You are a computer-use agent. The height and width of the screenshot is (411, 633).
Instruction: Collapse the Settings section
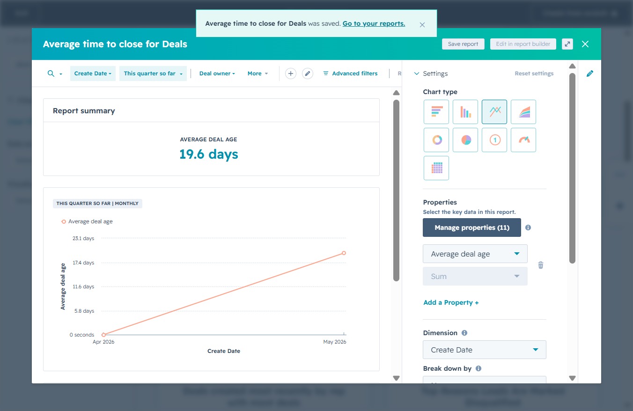pos(431,73)
